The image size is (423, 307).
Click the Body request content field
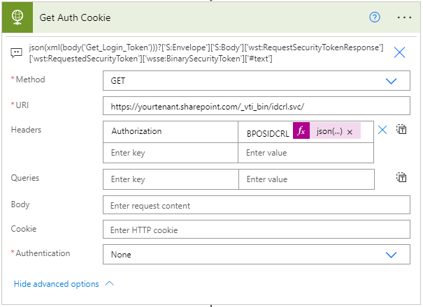point(256,205)
